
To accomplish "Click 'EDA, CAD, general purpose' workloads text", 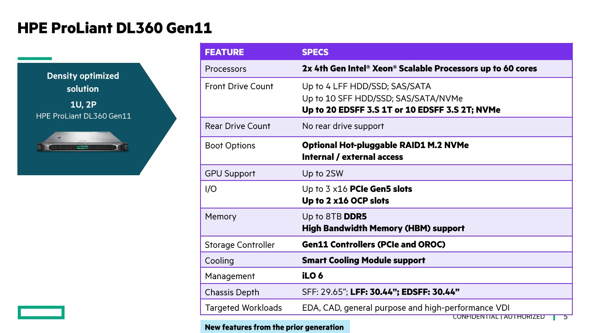I will (x=406, y=308).
